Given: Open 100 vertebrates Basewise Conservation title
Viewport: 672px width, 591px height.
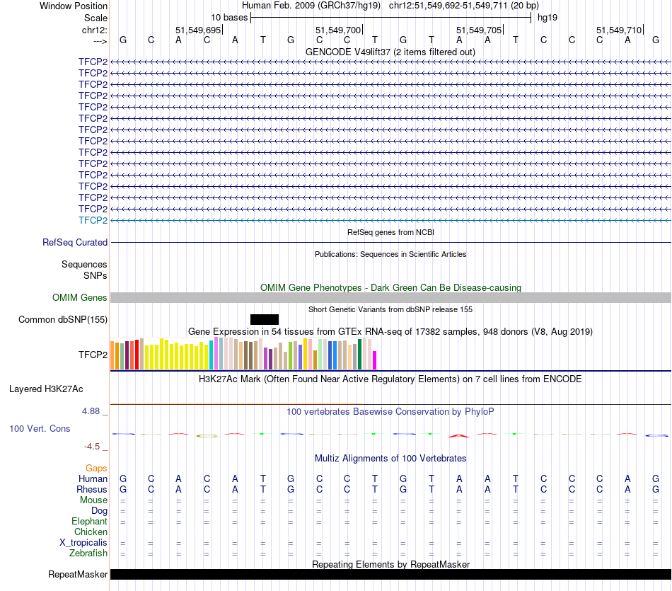Looking at the screenshot, I should (x=390, y=412).
